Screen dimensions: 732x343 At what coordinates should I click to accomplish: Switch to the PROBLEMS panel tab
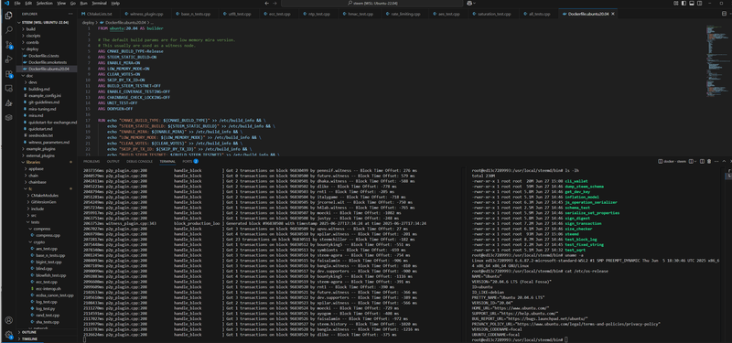pyautogui.click(x=91, y=161)
